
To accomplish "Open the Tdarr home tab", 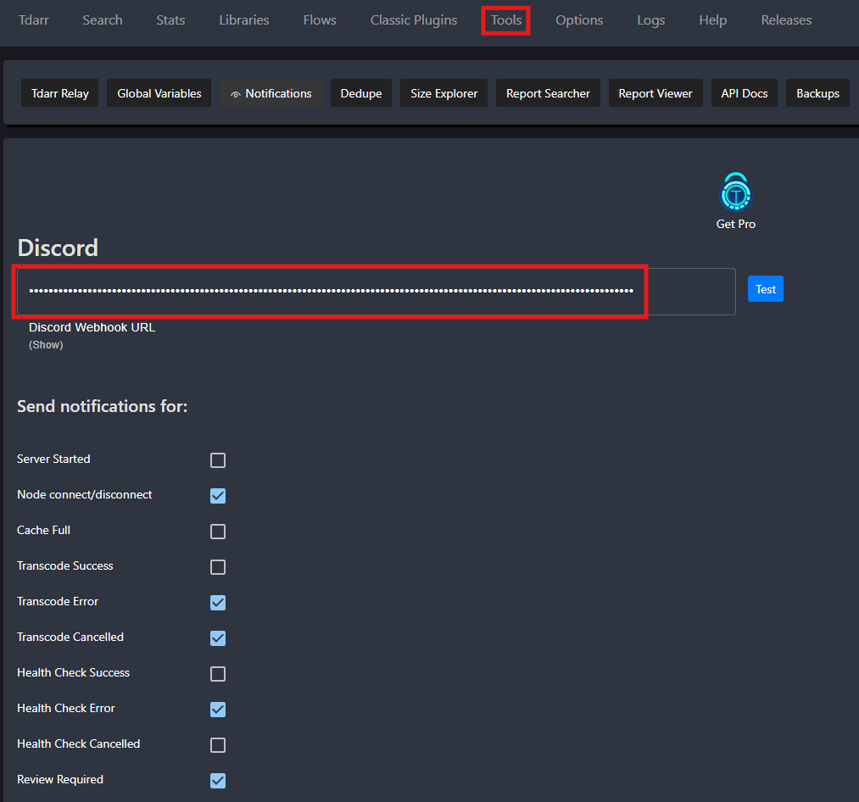I will (33, 20).
